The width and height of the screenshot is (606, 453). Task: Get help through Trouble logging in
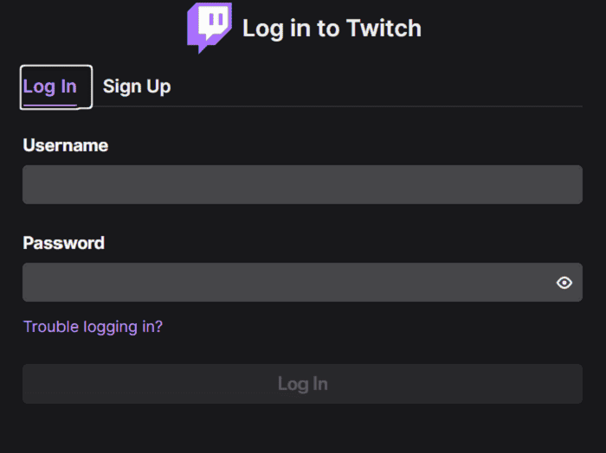pyautogui.click(x=93, y=327)
